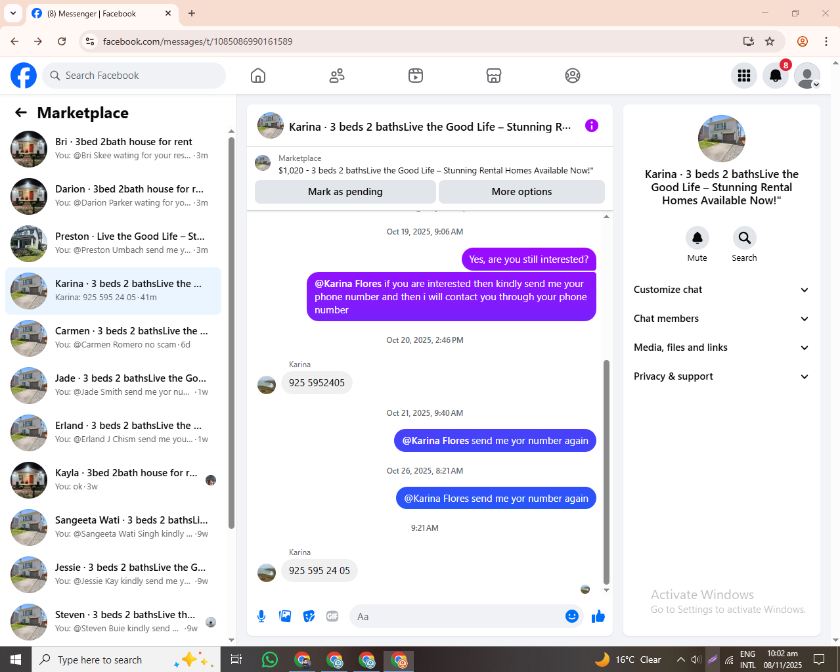840x672 pixels.
Task: Open the Friends icon in top nav
Action: coord(337,76)
